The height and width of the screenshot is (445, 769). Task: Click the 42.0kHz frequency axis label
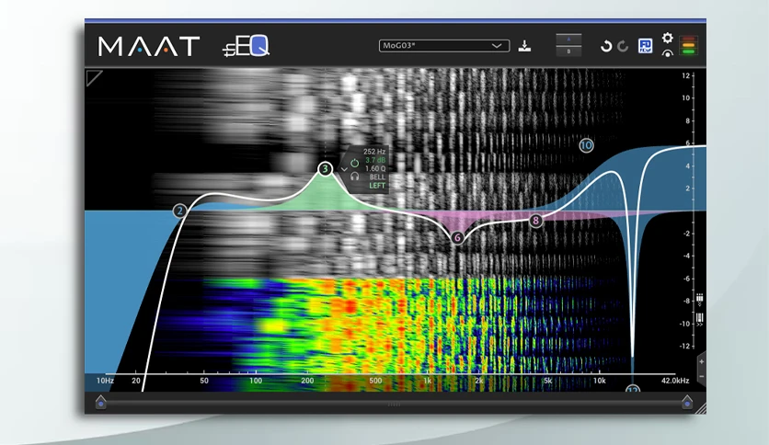(675, 381)
